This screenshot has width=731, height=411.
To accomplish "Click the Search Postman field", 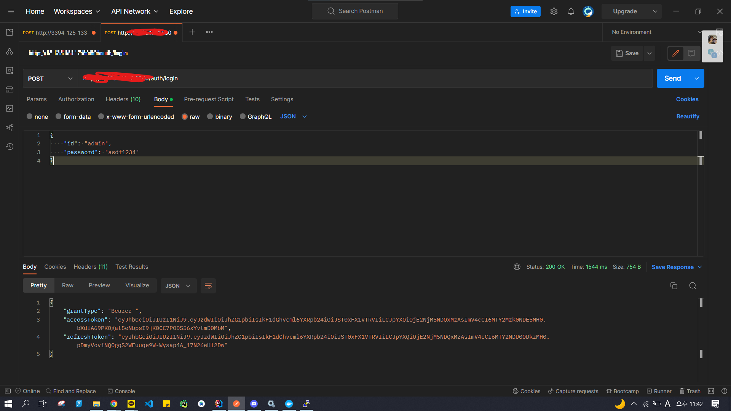I will pos(355,11).
